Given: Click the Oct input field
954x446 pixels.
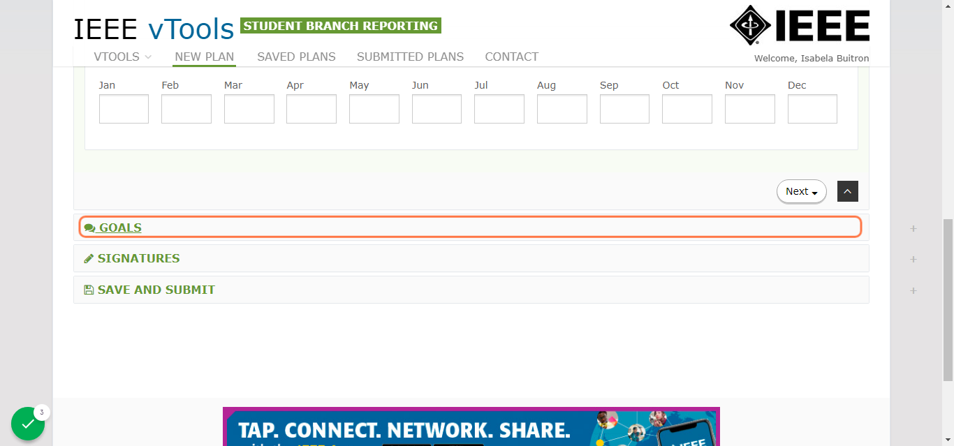Looking at the screenshot, I should [x=687, y=109].
